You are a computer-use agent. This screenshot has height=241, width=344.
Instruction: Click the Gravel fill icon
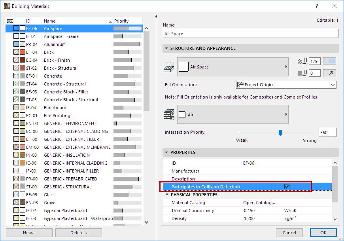[x=16, y=203]
